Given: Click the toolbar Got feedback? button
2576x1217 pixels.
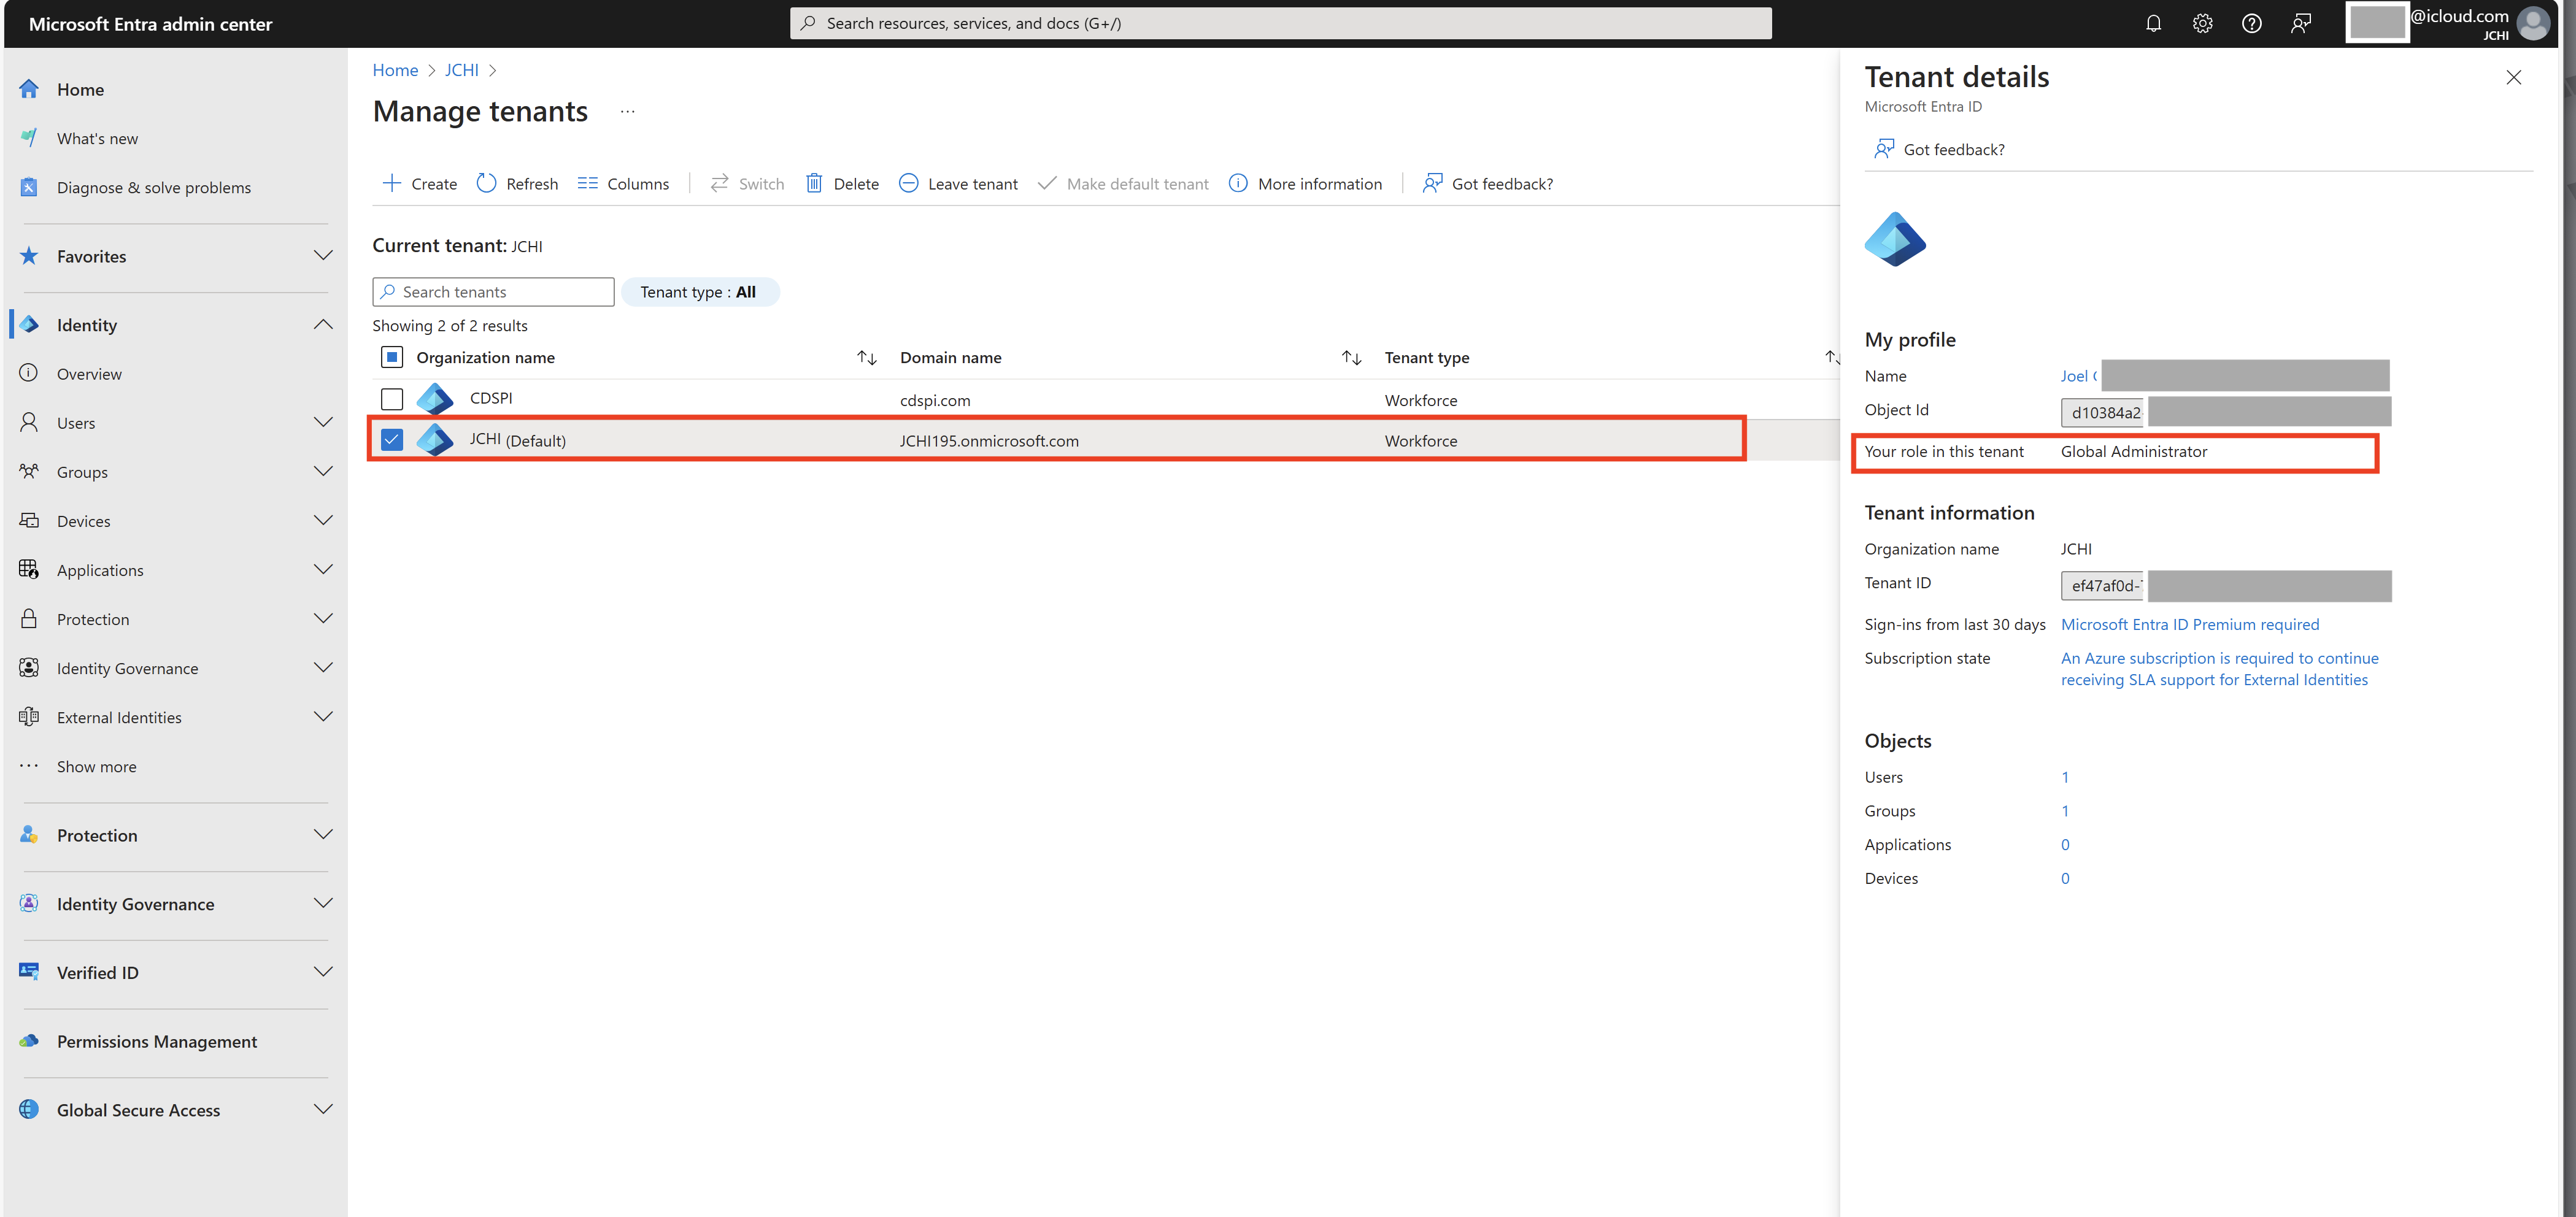Looking at the screenshot, I should 1488,183.
